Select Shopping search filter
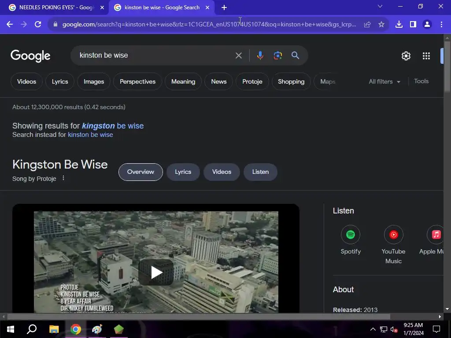This screenshot has height=338, width=451. point(291,81)
